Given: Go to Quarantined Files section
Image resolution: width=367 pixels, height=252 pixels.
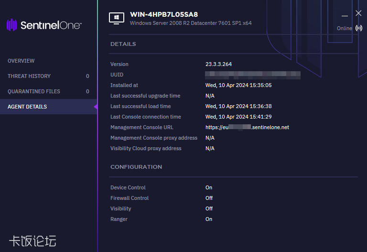Looking at the screenshot, I should click(33, 91).
